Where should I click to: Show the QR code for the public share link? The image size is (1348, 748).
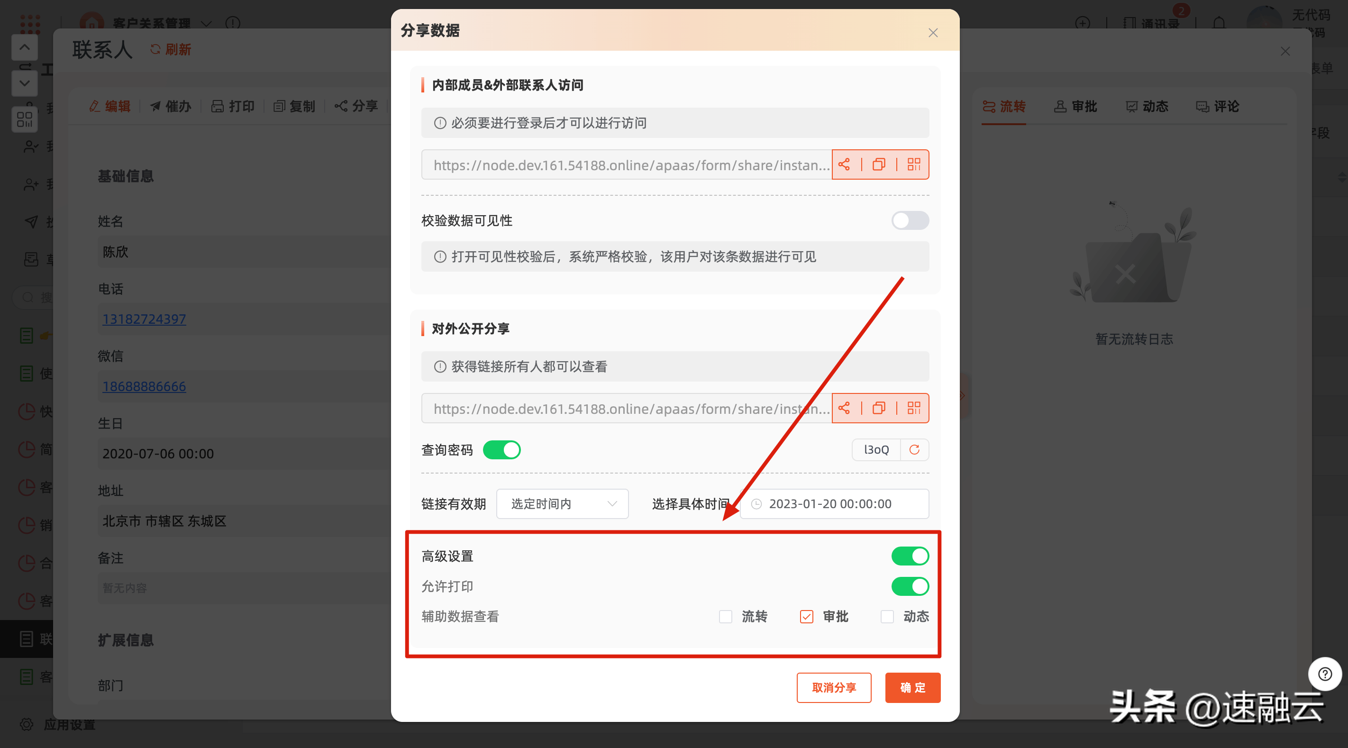click(914, 408)
